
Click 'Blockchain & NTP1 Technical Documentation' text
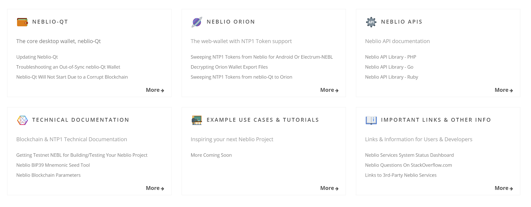(x=72, y=139)
